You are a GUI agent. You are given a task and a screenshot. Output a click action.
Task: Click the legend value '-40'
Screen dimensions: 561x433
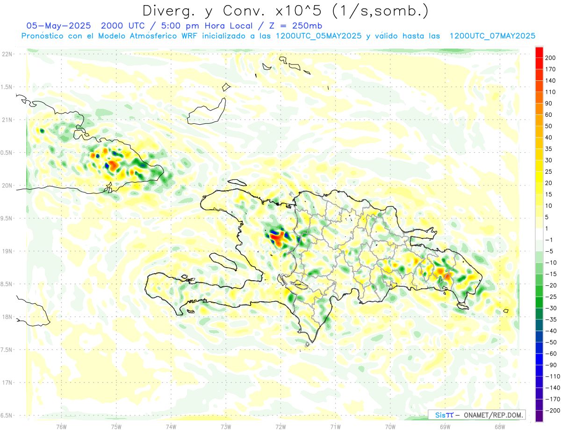click(x=551, y=331)
